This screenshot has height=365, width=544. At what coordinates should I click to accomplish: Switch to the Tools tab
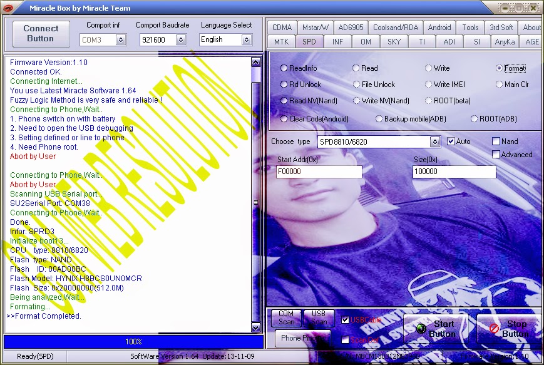pos(470,28)
